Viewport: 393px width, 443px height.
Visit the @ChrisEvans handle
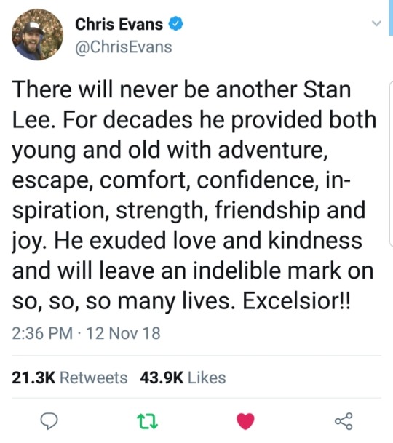(x=124, y=47)
